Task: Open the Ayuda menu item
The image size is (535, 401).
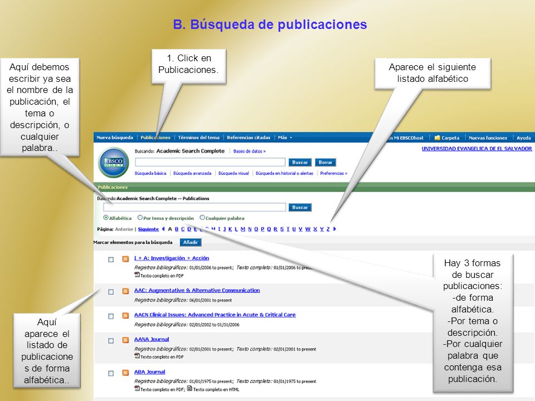Action: pyautogui.click(x=523, y=138)
